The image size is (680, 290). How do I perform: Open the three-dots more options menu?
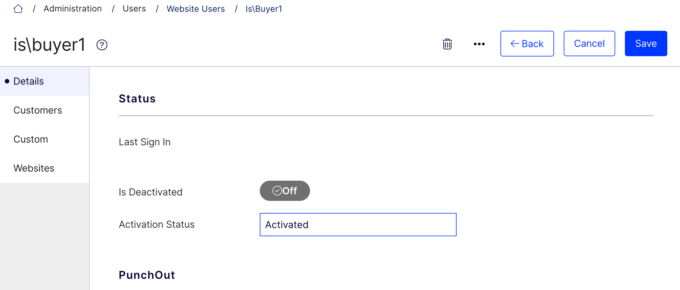coord(479,44)
